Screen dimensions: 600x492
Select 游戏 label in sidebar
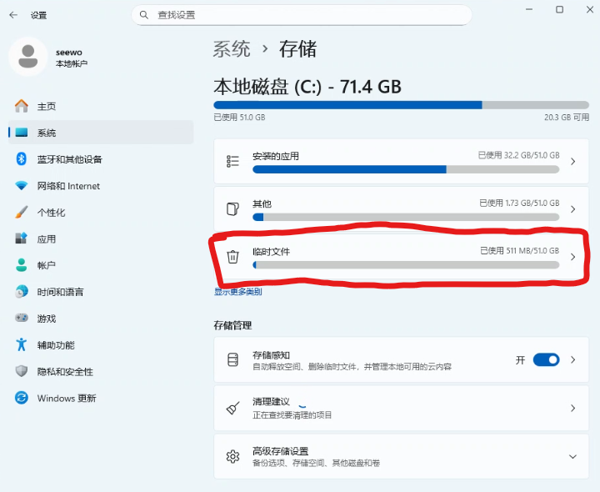[x=47, y=319]
